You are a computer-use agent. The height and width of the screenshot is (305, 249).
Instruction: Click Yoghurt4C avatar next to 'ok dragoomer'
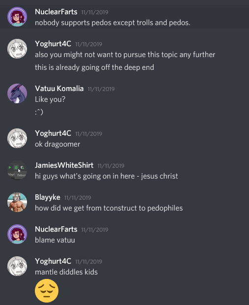tap(17, 138)
